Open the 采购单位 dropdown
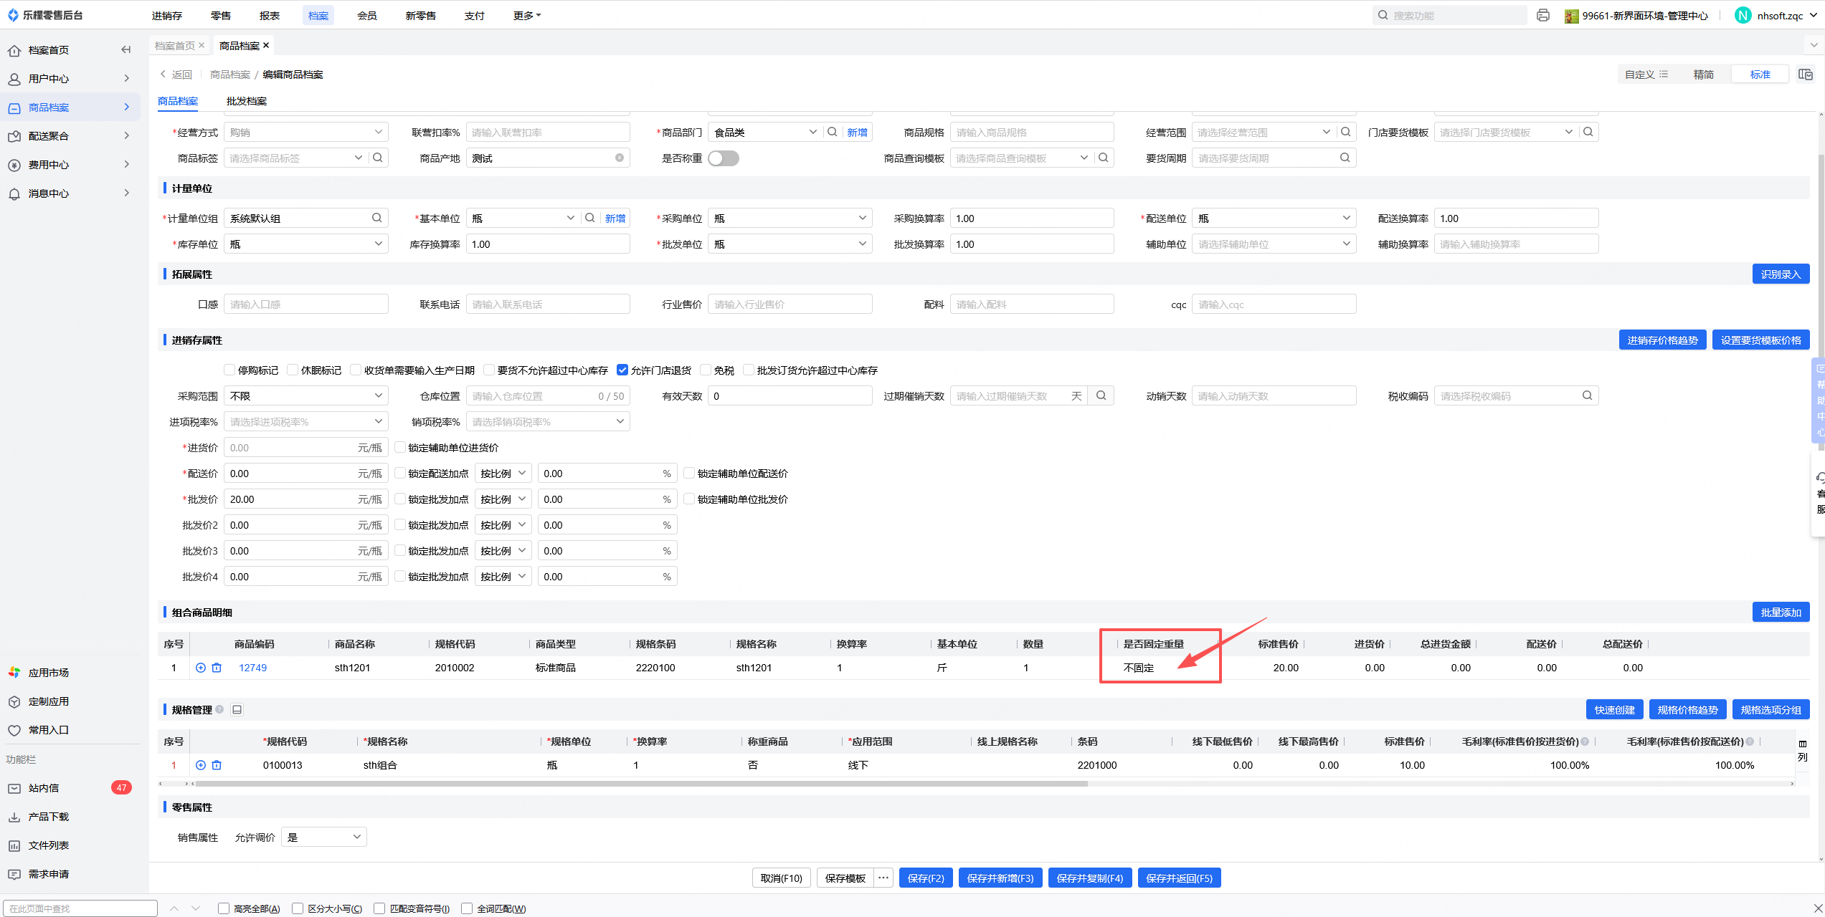Screen dimensions: 1825x917 (790, 219)
